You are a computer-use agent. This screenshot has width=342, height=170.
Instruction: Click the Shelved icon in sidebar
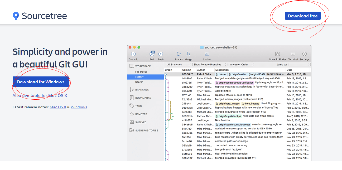132,122
